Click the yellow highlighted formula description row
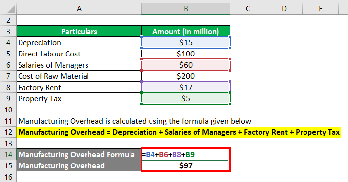The width and height of the screenshot is (348, 182). pyautogui.click(x=179, y=132)
